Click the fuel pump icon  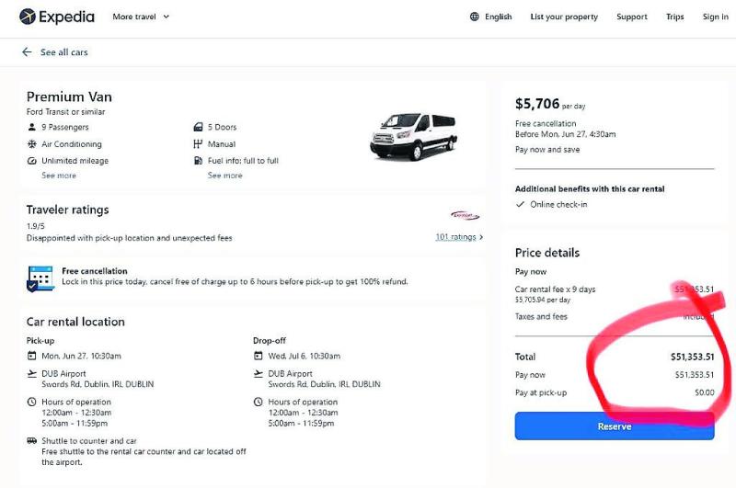[198, 161]
